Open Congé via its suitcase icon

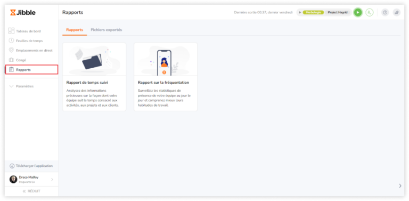coord(11,60)
